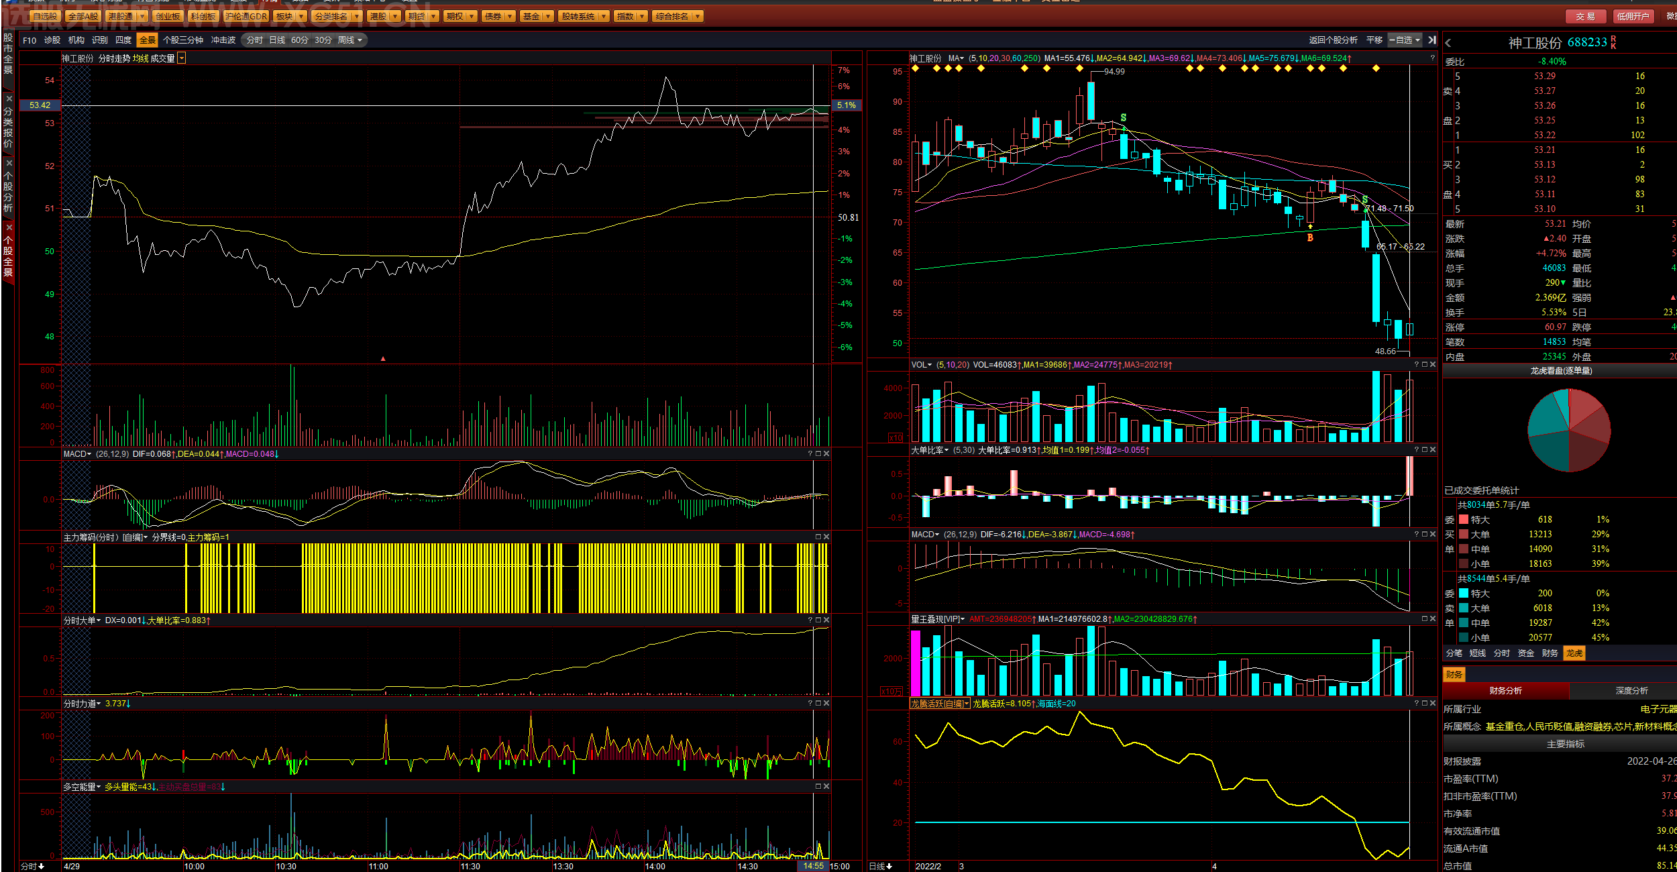
Task: Select the 深度分析 tab
Action: pos(1631,691)
